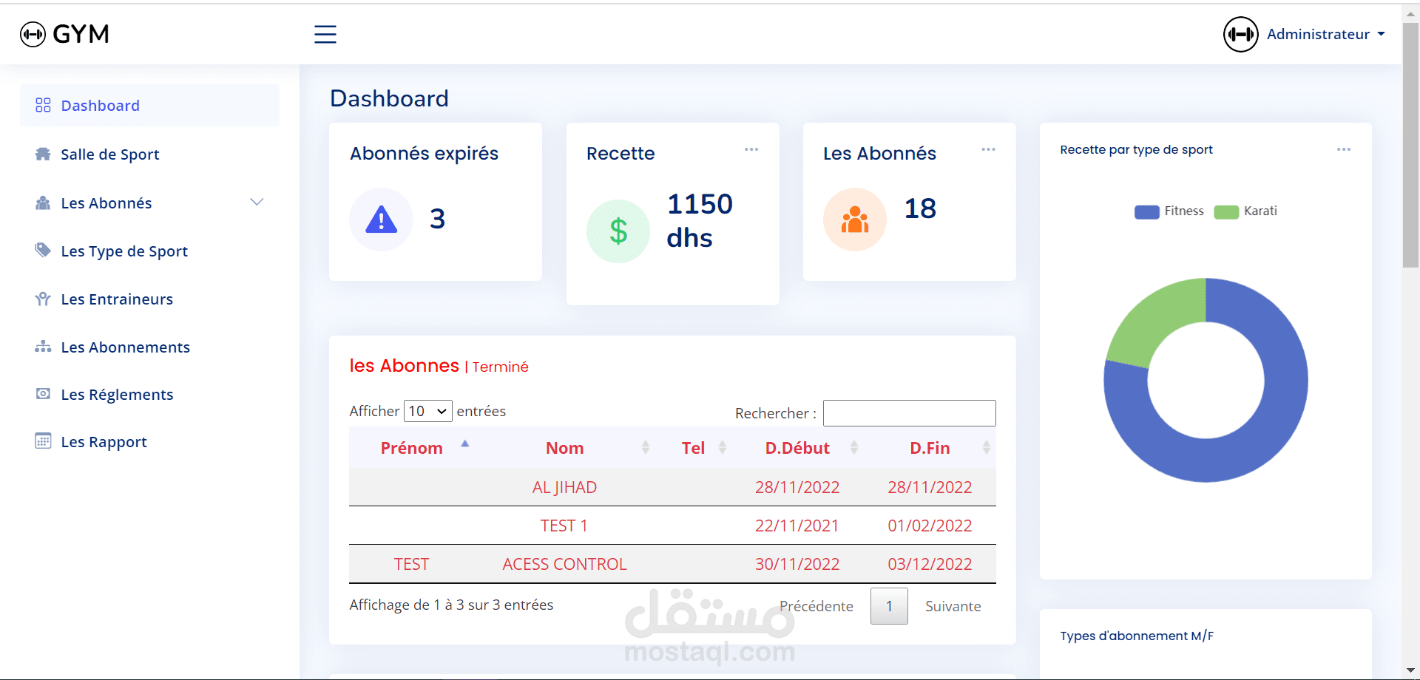Open three-dot menu on Recette par type chart
Screen dimensions: 1420x680
(x=1344, y=149)
